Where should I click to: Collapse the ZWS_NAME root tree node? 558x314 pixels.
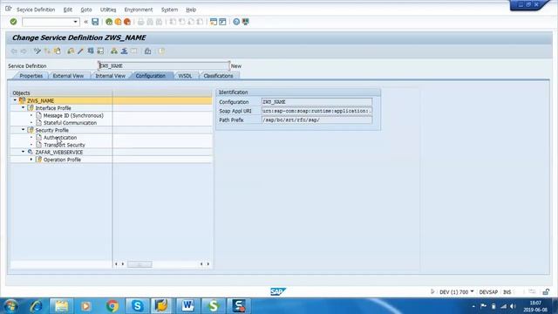pyautogui.click(x=15, y=100)
